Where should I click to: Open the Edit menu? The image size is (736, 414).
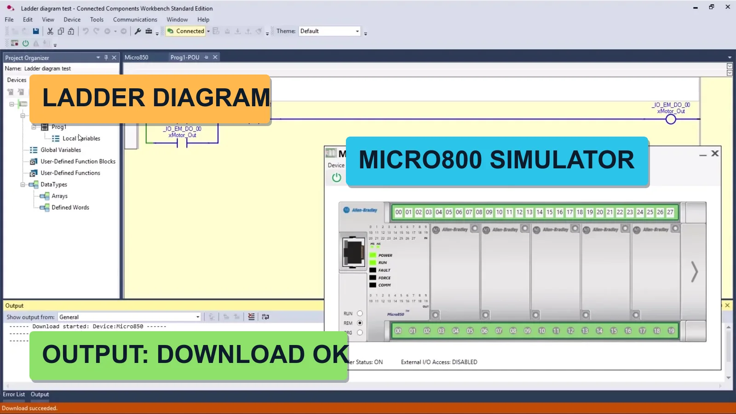[28, 20]
